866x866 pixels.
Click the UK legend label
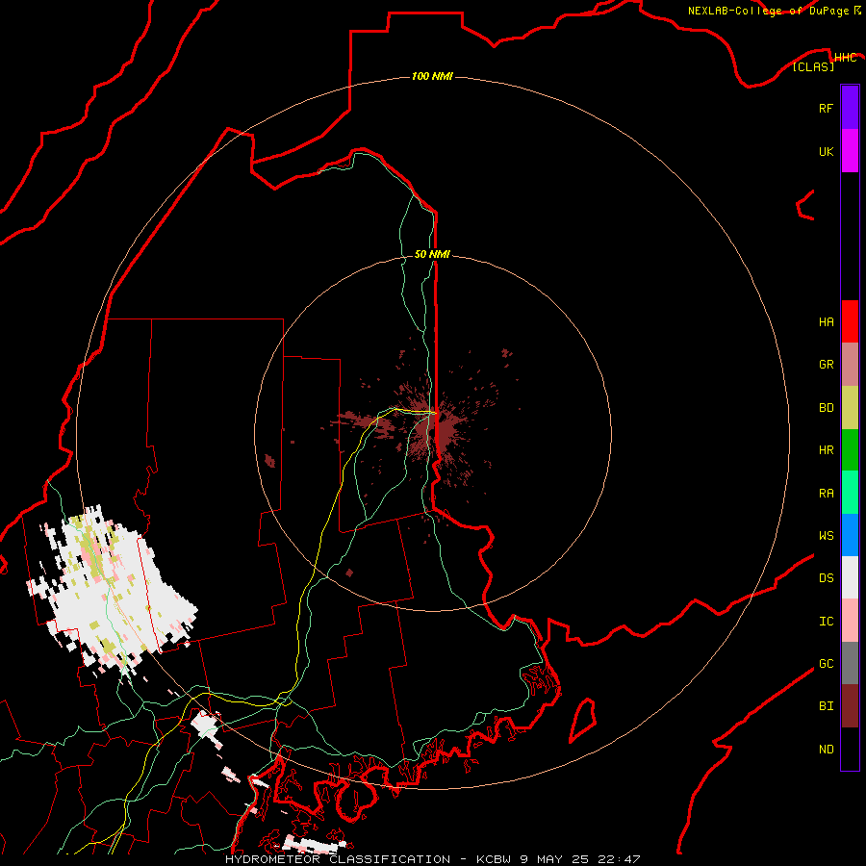point(826,151)
